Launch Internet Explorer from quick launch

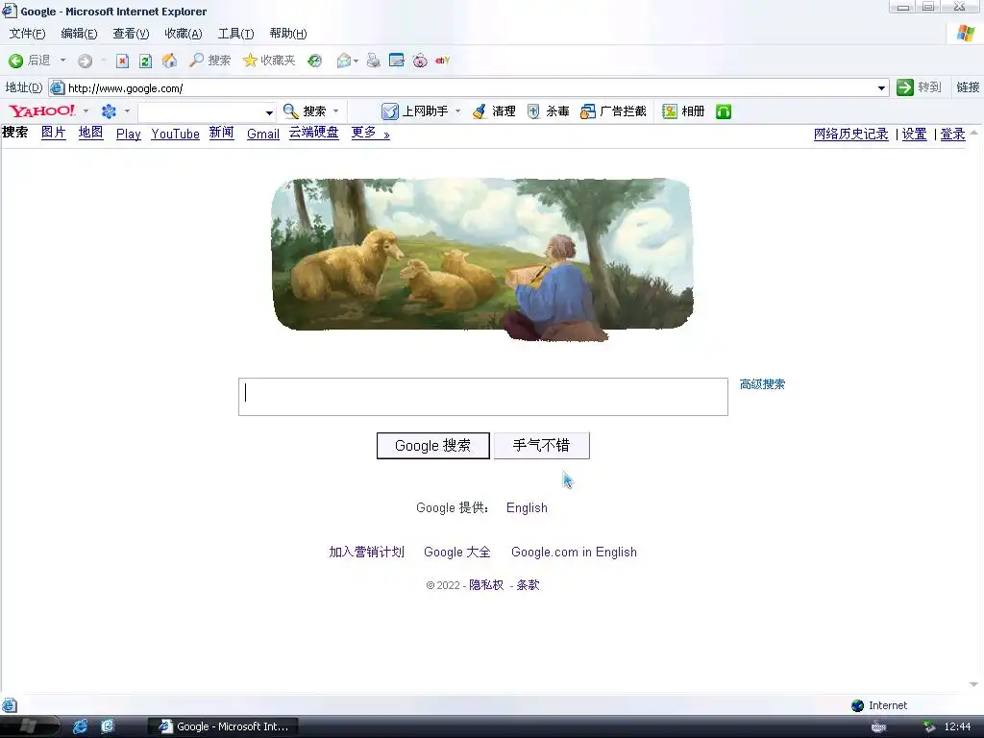81,726
